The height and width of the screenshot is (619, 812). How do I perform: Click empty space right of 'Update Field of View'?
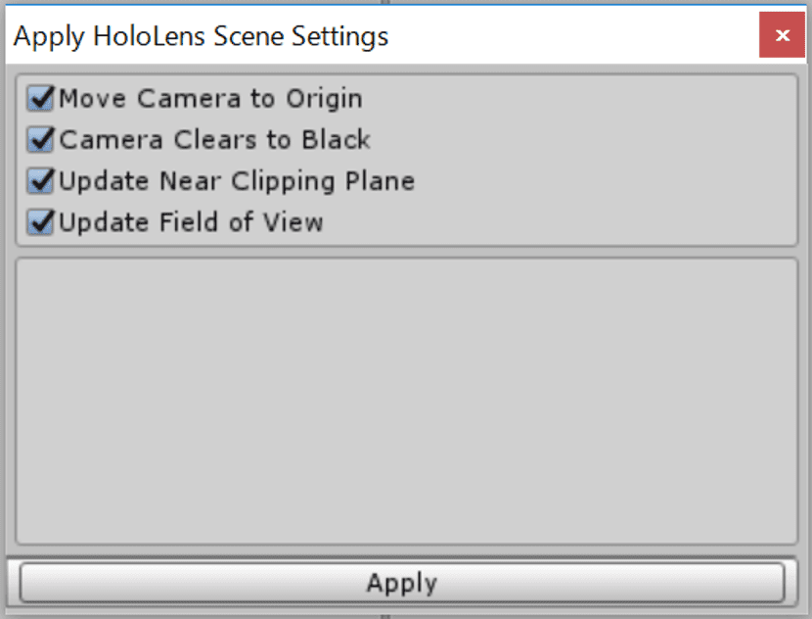560,222
